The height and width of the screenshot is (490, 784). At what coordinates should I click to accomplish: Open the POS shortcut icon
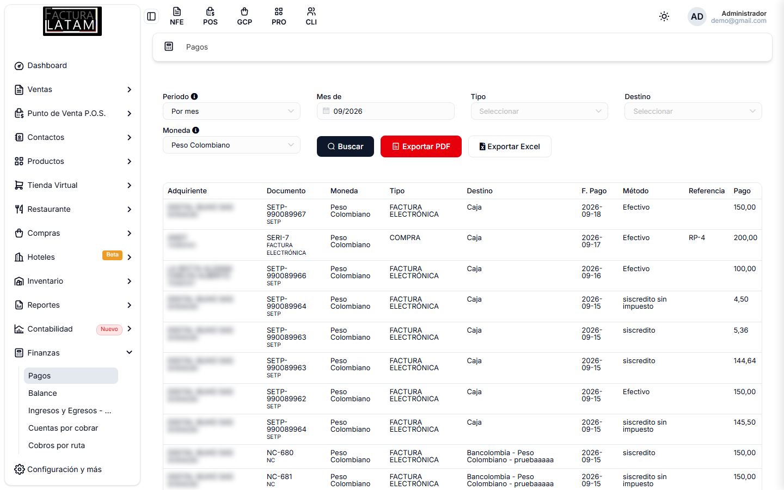click(x=210, y=16)
